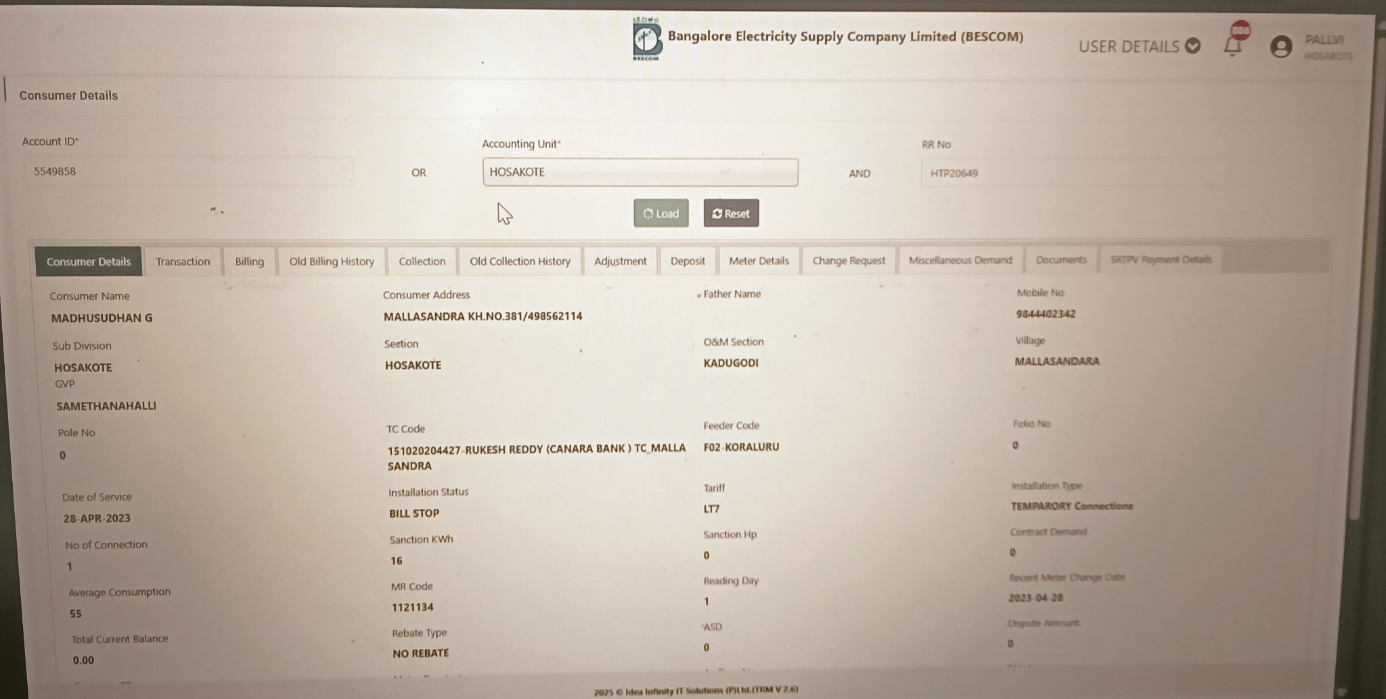Open the Collection tab
Image resolution: width=1386 pixels, height=699 pixels.
click(x=422, y=261)
